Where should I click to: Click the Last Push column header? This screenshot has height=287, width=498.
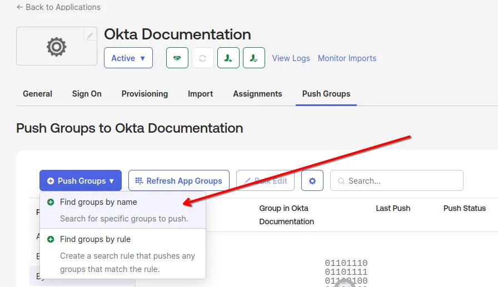pos(393,208)
